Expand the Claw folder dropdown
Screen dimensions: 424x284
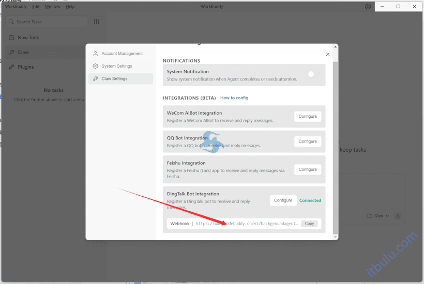378,216
